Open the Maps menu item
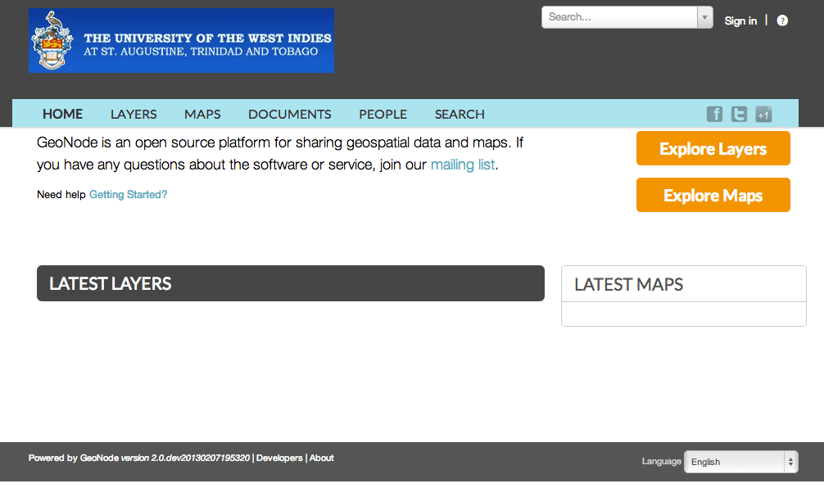 (202, 114)
